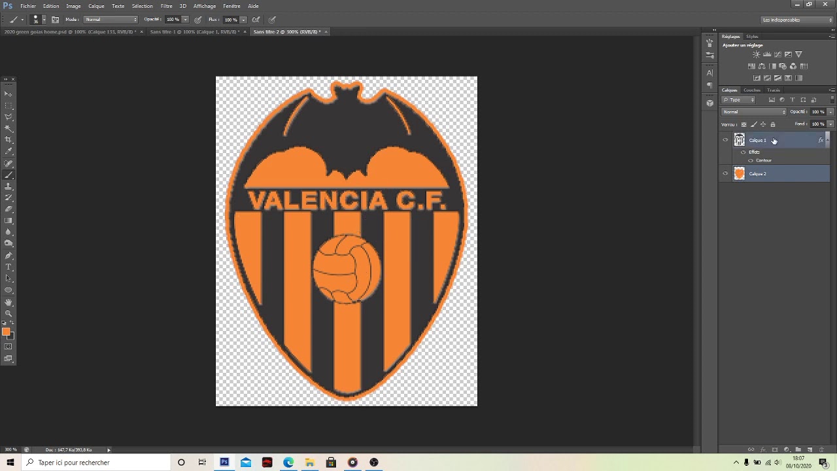Switch to the Styles tab
Viewport: 837px width, 471px height.
752,37
